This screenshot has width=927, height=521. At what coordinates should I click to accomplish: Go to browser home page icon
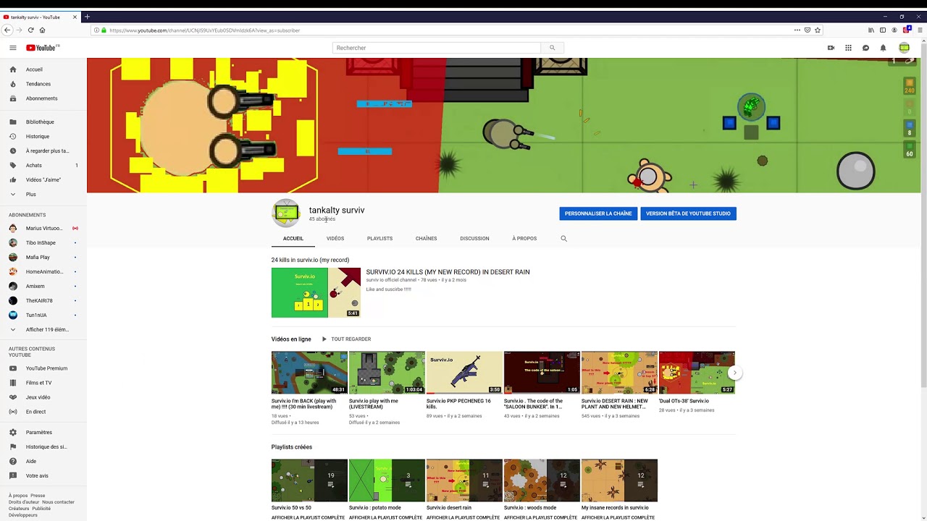[42, 30]
